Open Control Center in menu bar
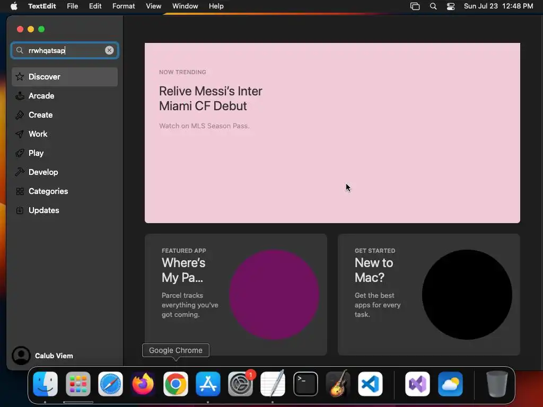Screen dimensions: 543x407 pyautogui.click(x=451, y=6)
